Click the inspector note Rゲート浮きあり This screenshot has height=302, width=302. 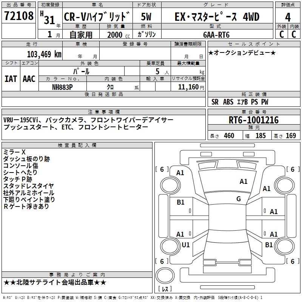26,206
